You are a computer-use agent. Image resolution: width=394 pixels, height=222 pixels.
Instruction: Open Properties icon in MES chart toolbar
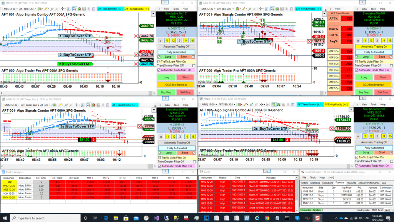tap(93, 9)
